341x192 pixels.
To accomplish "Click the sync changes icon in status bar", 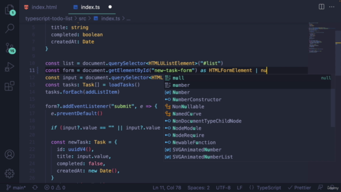I will [35, 187].
